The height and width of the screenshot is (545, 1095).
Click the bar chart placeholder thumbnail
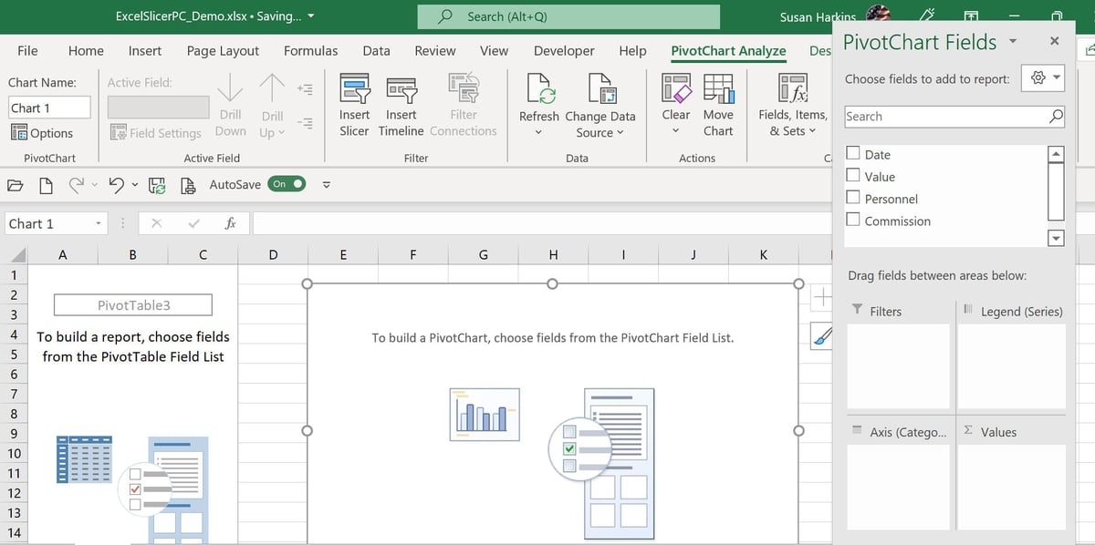coord(485,415)
